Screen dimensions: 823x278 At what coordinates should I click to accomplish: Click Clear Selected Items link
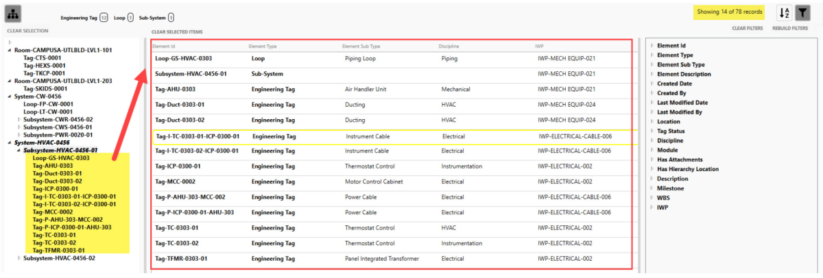177,31
